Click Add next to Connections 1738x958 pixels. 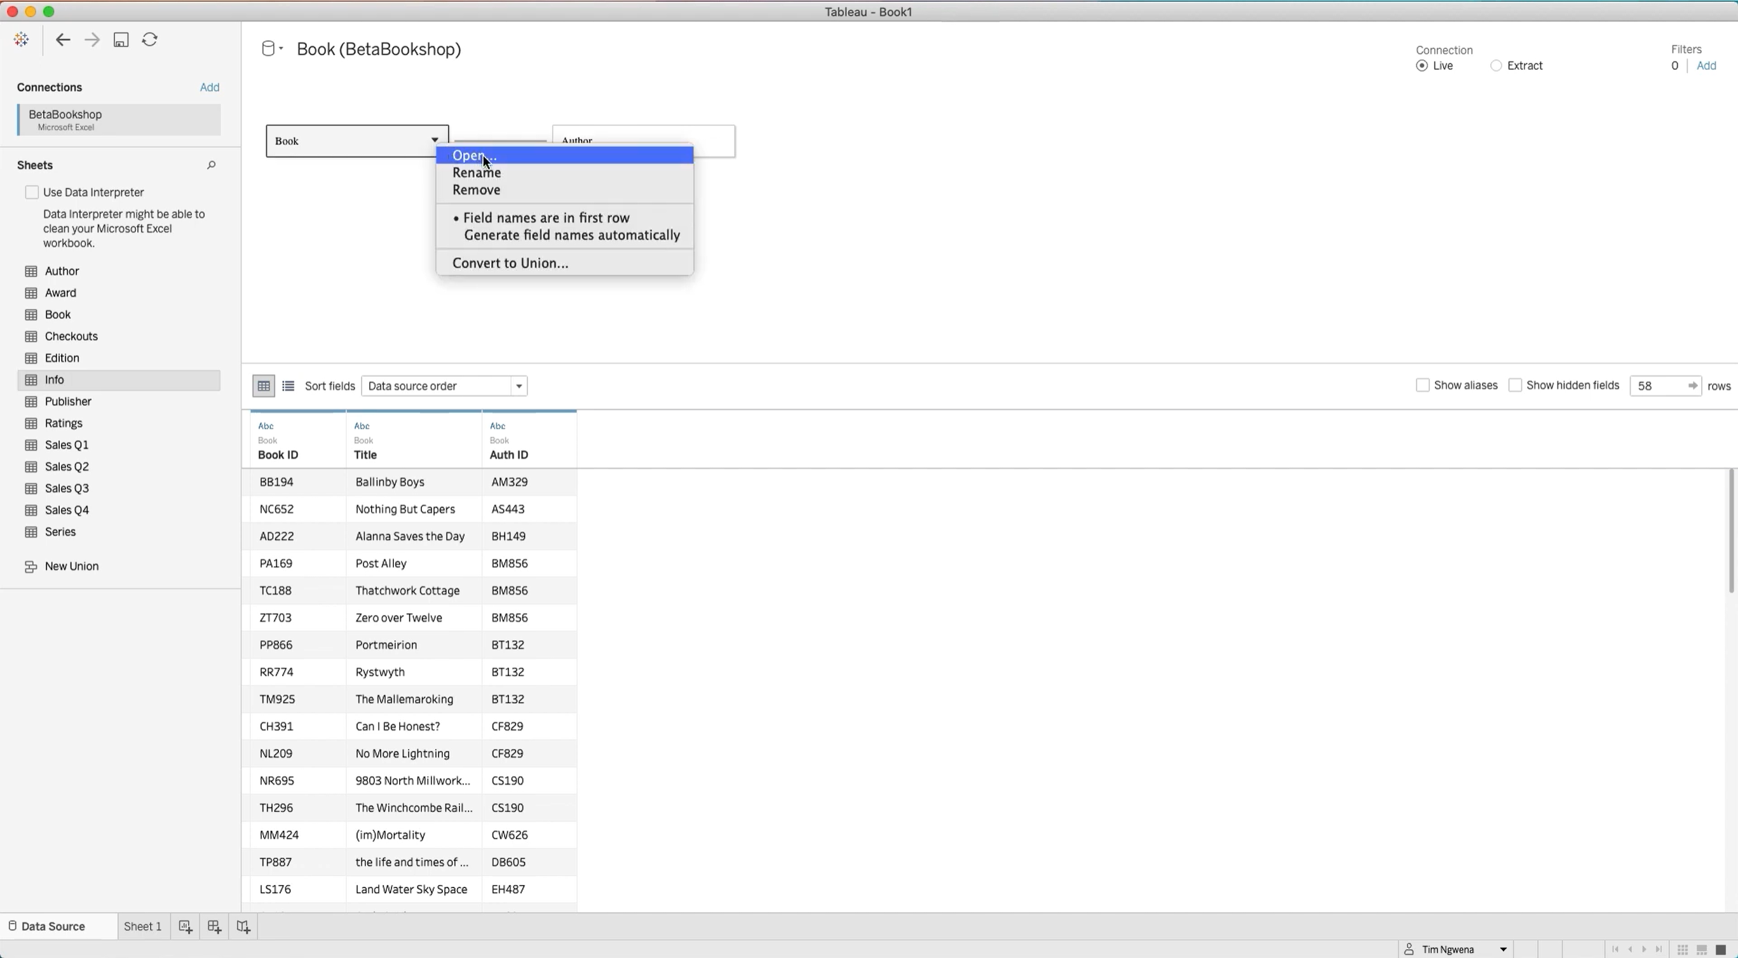point(209,87)
